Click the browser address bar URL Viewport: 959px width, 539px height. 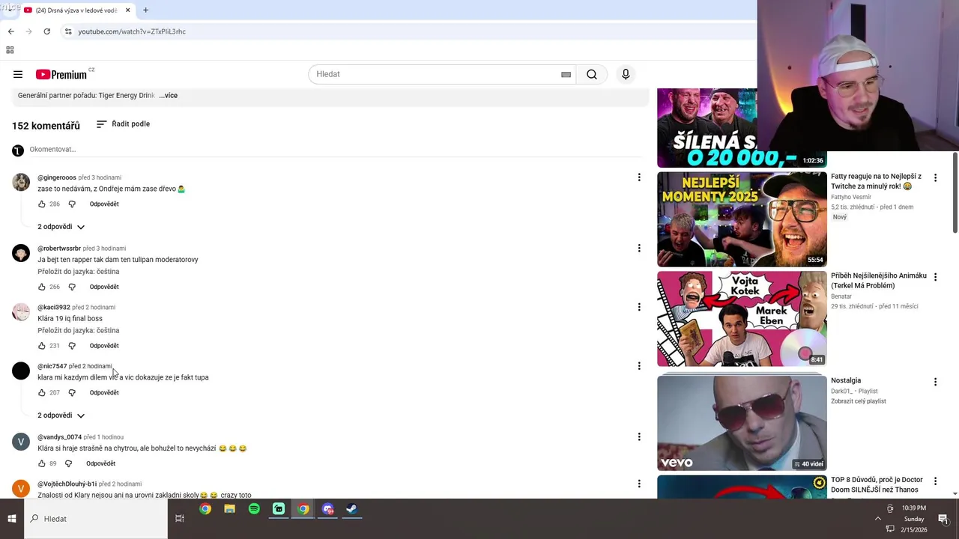point(132,31)
